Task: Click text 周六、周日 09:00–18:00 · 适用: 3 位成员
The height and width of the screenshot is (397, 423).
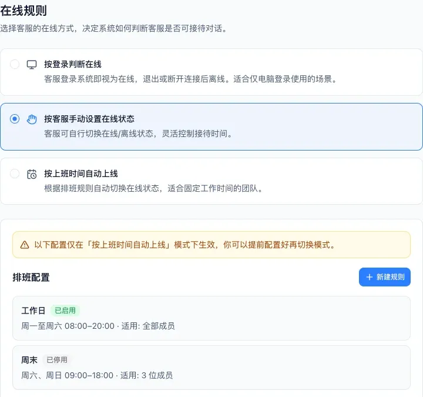Action: coord(97,375)
